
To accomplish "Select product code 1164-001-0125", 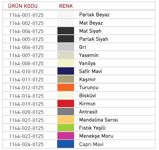I will (x=27, y=15).
